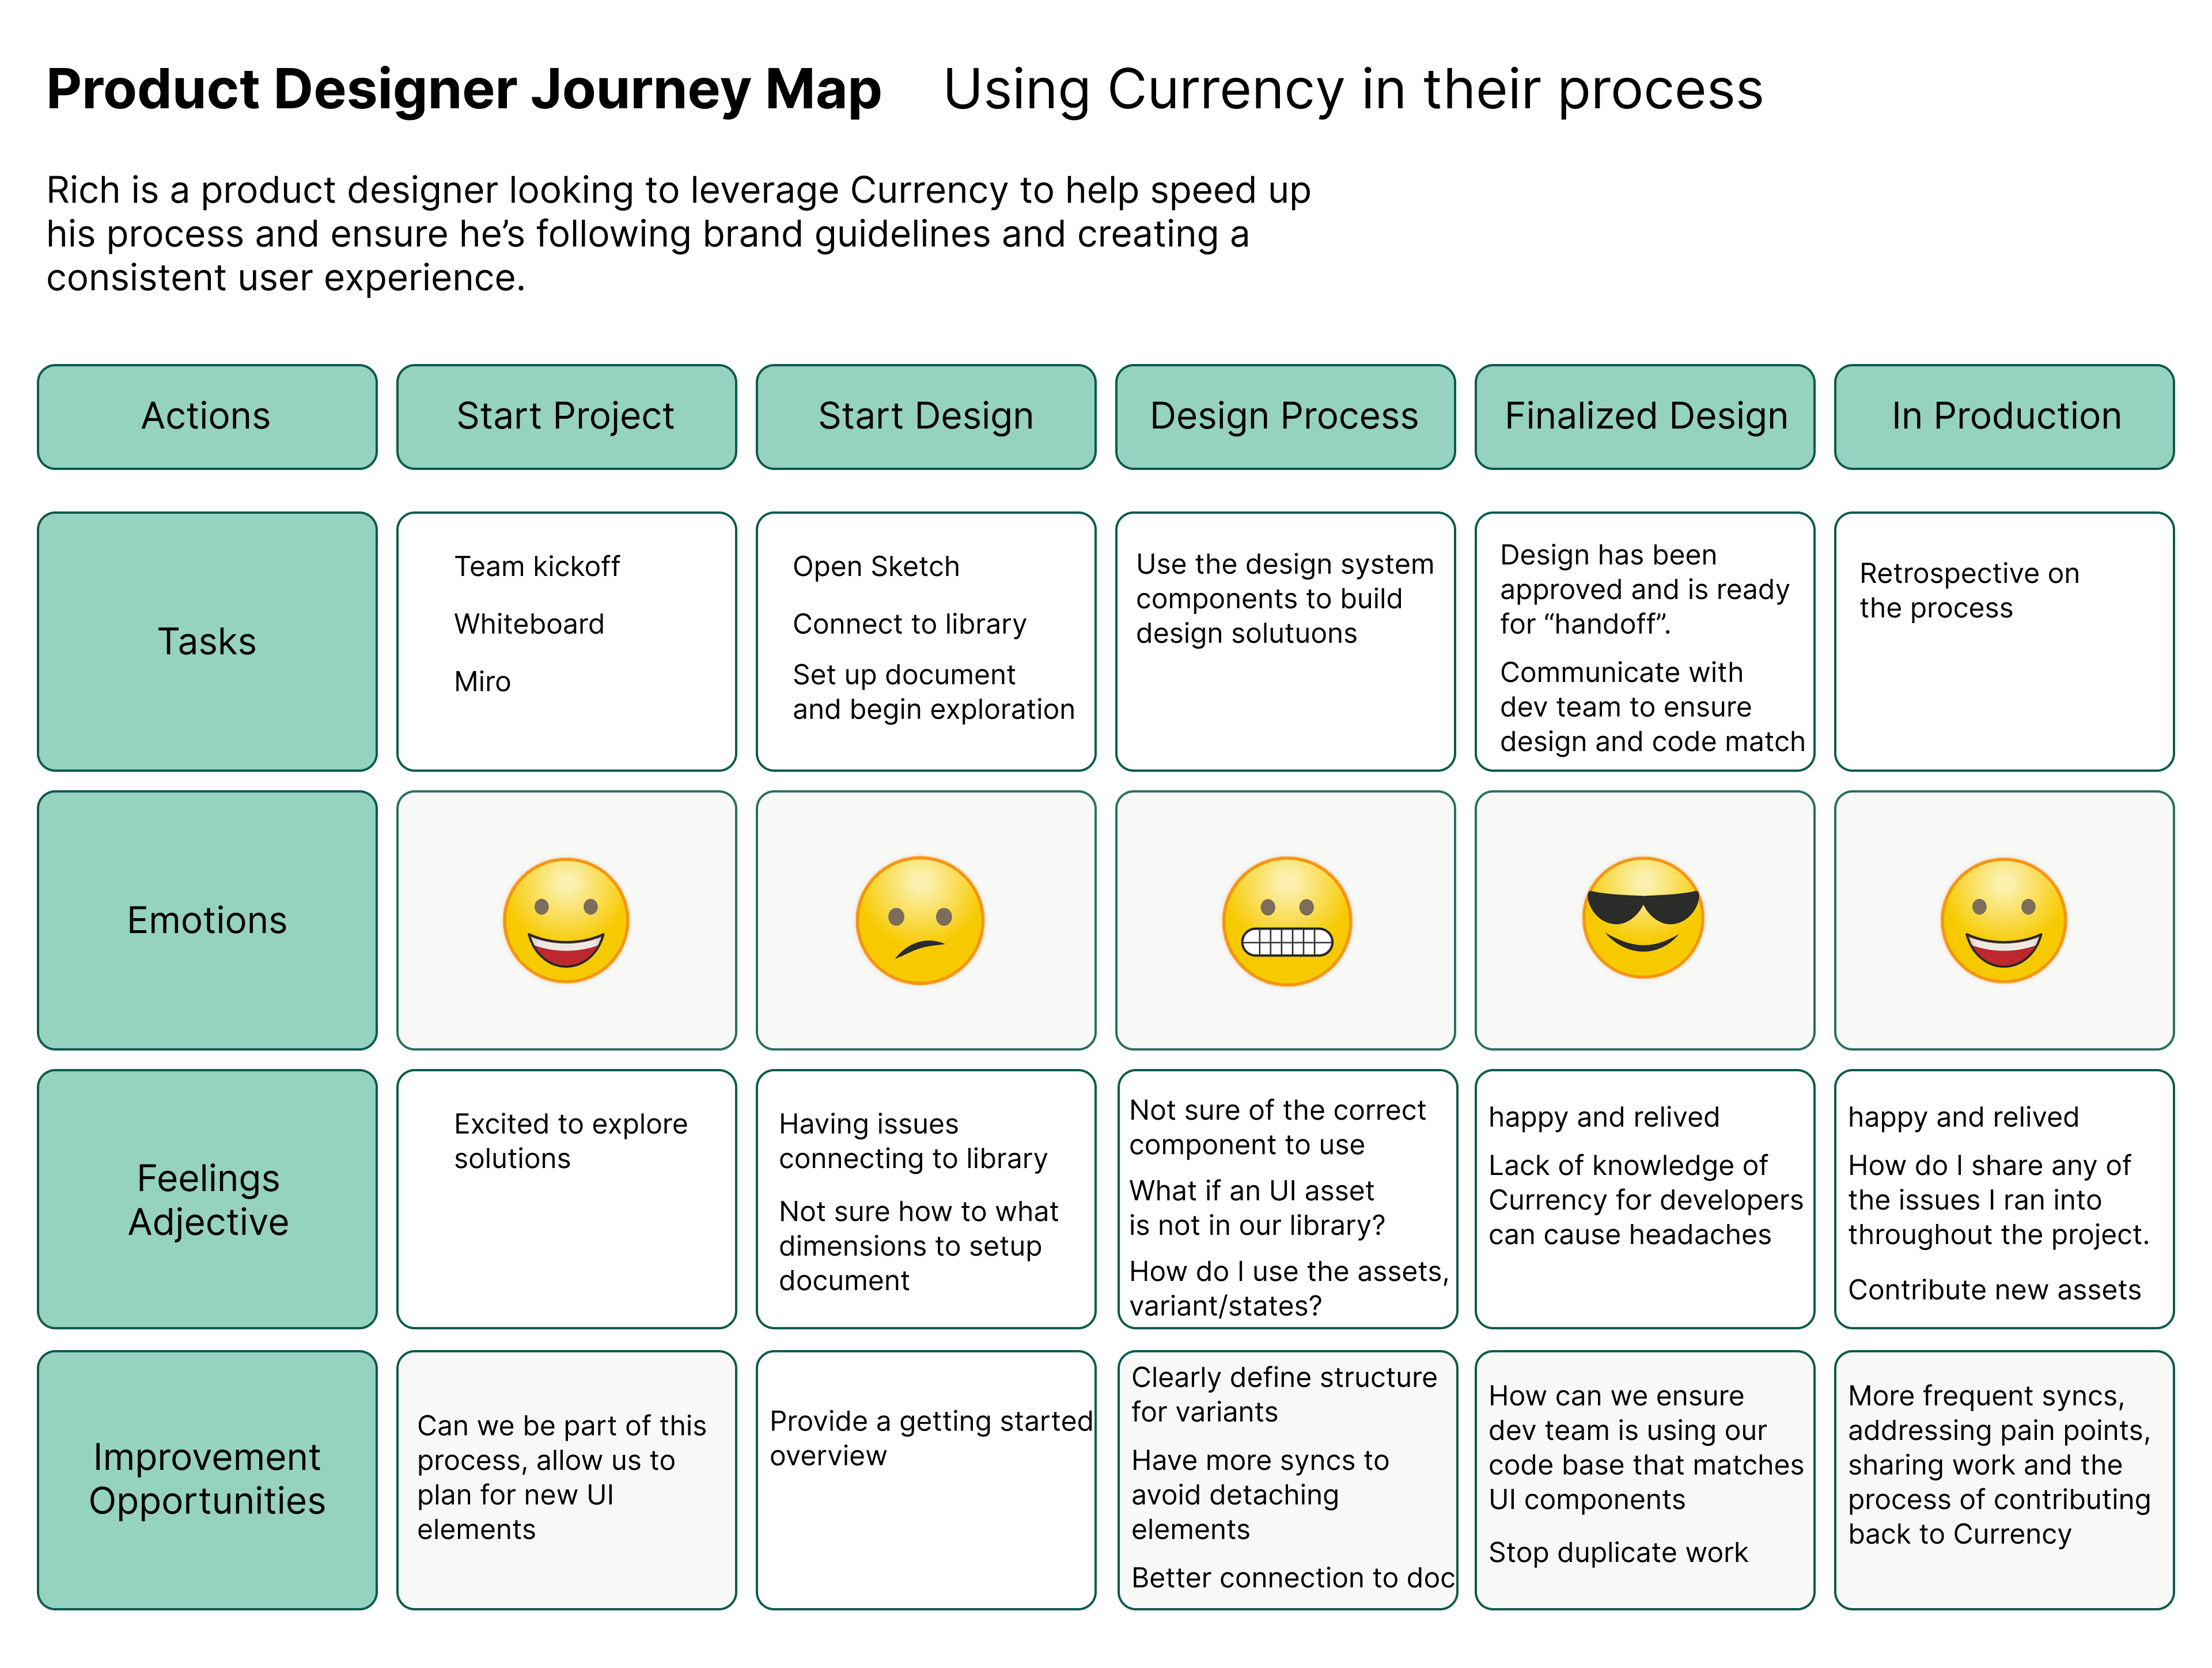Viewport: 2212px width, 1668px height.
Task: Click "Retrospective on the process" card
Action: [x=2004, y=641]
